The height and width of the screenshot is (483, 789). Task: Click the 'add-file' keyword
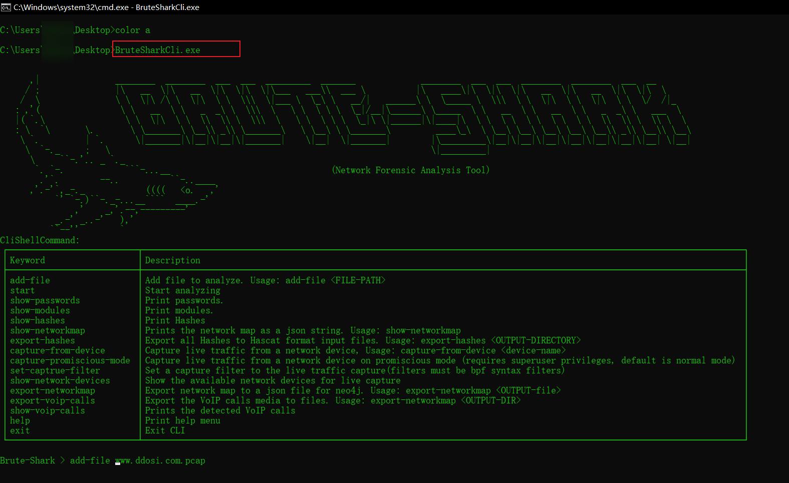(x=30, y=280)
